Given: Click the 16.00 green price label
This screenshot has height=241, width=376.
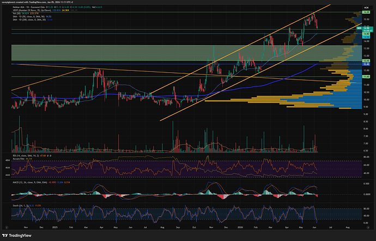Looking at the screenshot, I should click(x=366, y=12).
